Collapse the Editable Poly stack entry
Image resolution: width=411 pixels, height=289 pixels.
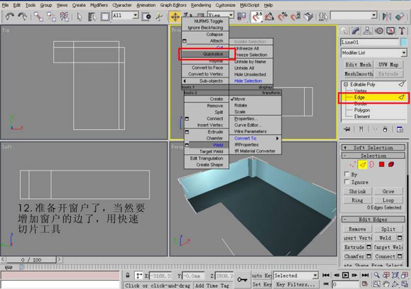coord(346,85)
